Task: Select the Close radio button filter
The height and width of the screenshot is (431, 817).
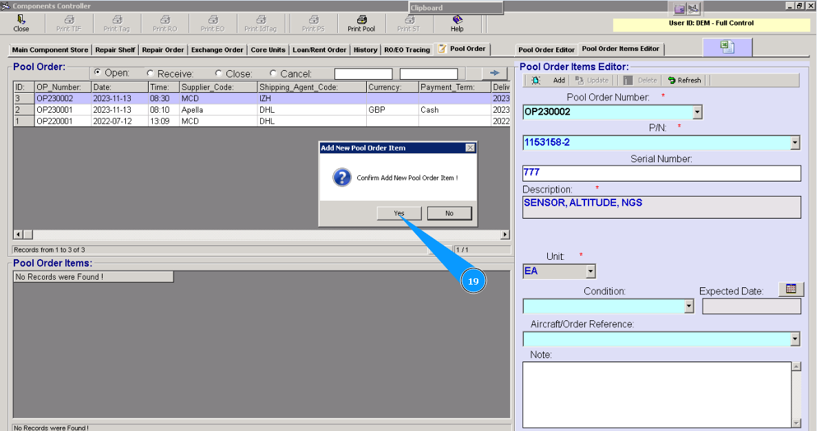Action: (218, 73)
